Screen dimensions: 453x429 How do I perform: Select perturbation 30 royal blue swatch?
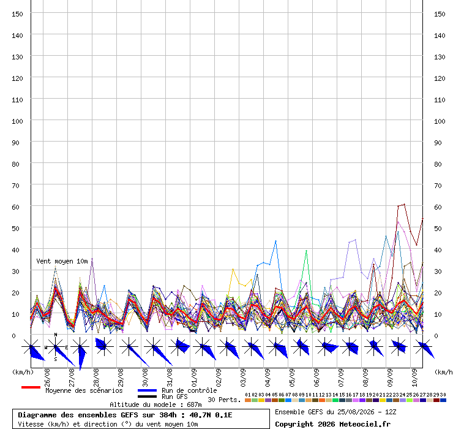click(x=443, y=400)
